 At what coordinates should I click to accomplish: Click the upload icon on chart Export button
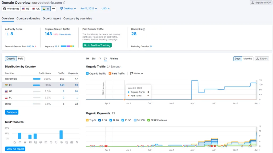[x=258, y=59]
